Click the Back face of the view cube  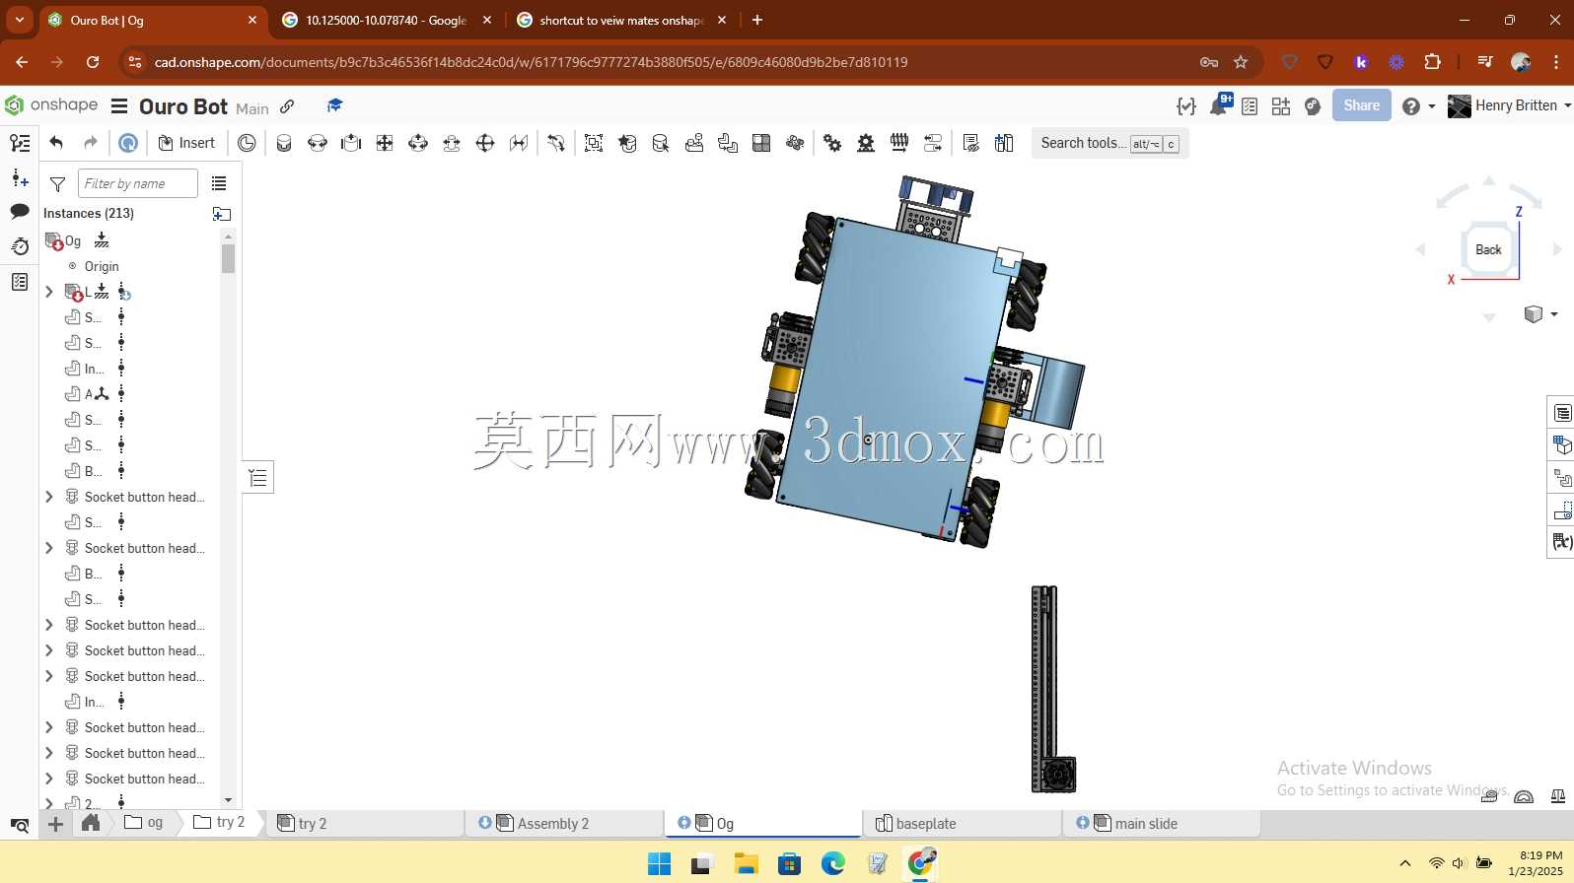coord(1488,249)
